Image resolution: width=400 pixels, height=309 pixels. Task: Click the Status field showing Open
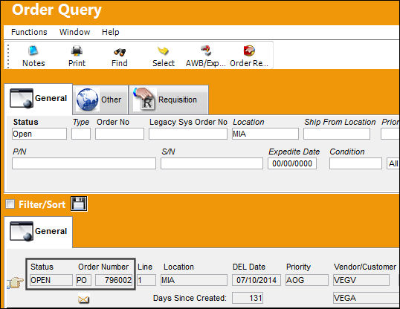[39, 134]
